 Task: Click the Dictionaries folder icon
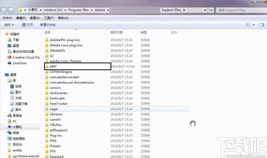pyautogui.click(x=47, y=93)
